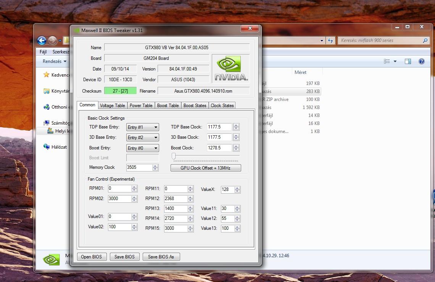Screen dimensions: 435x282
Task: Click the Save BIOS button
Action: pos(124,256)
